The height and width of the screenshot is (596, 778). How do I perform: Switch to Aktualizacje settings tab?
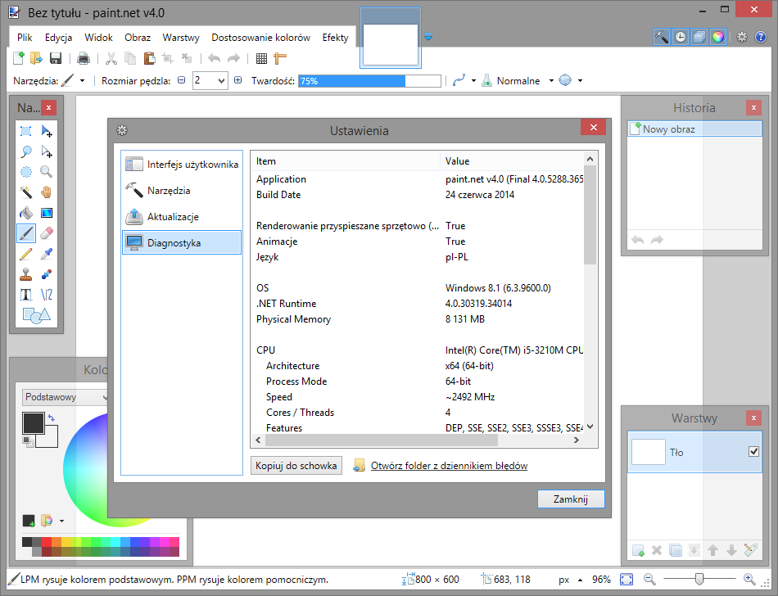click(x=182, y=217)
